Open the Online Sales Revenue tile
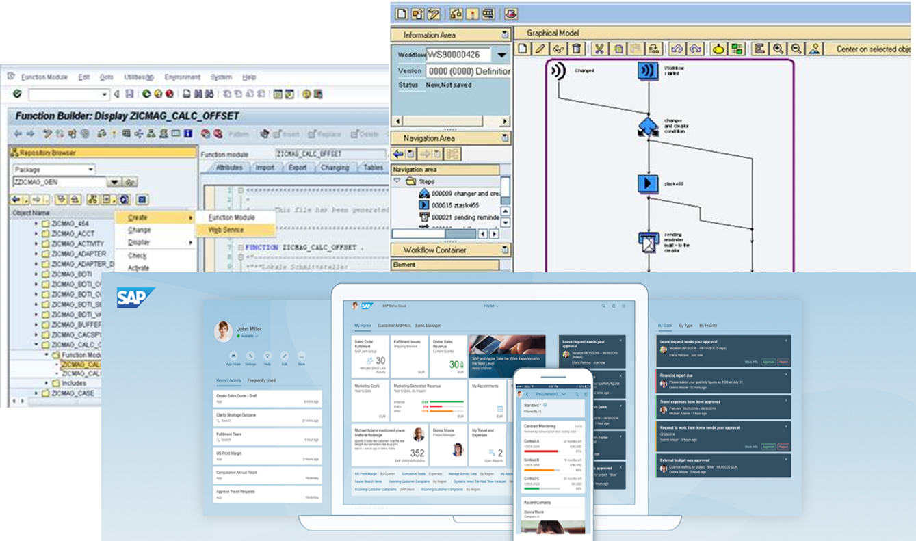Image resolution: width=916 pixels, height=541 pixels. click(x=449, y=356)
